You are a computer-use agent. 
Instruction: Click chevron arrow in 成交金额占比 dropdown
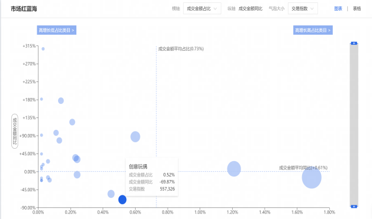(x=215, y=9)
